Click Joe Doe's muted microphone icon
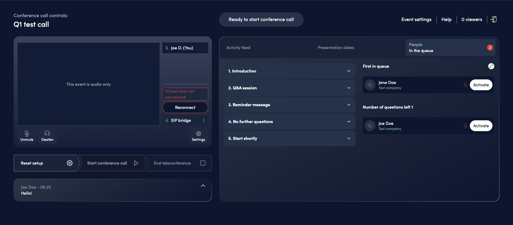513x225 pixels. pyautogui.click(x=466, y=126)
